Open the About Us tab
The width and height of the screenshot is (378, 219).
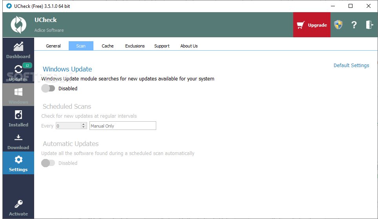tap(189, 46)
